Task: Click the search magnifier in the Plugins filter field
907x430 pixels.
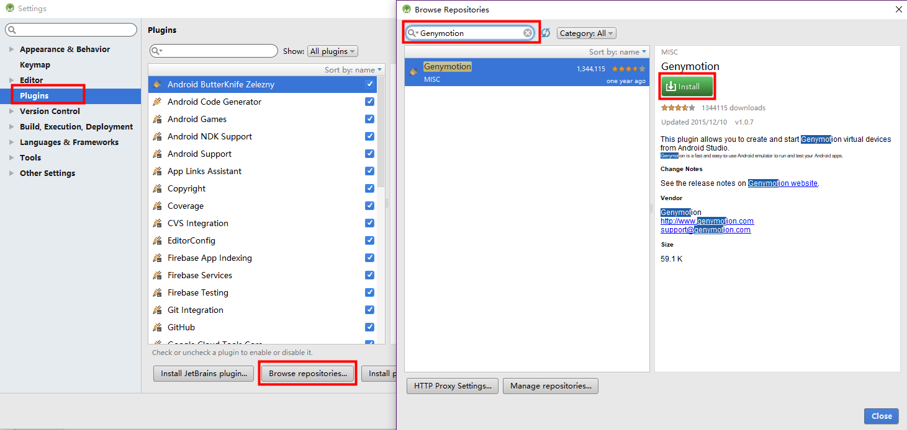Action: 156,51
